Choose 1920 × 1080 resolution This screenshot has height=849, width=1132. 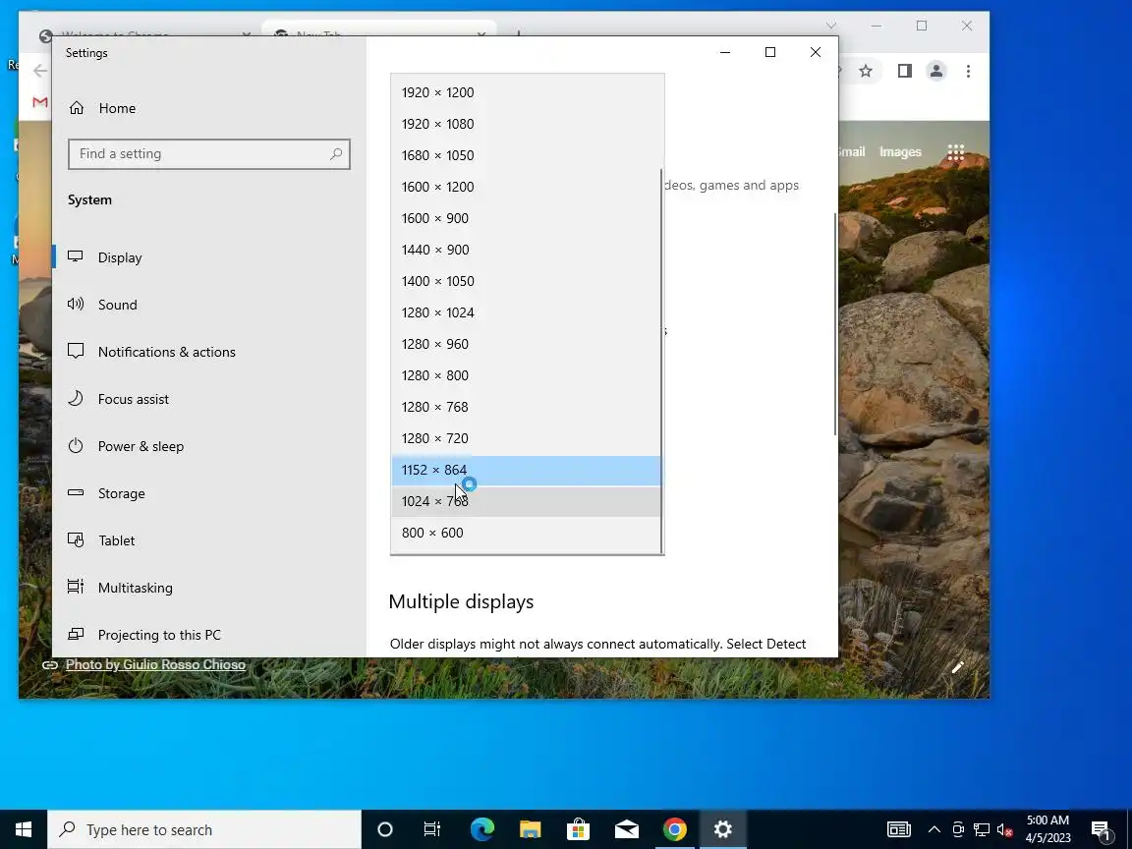(x=526, y=124)
